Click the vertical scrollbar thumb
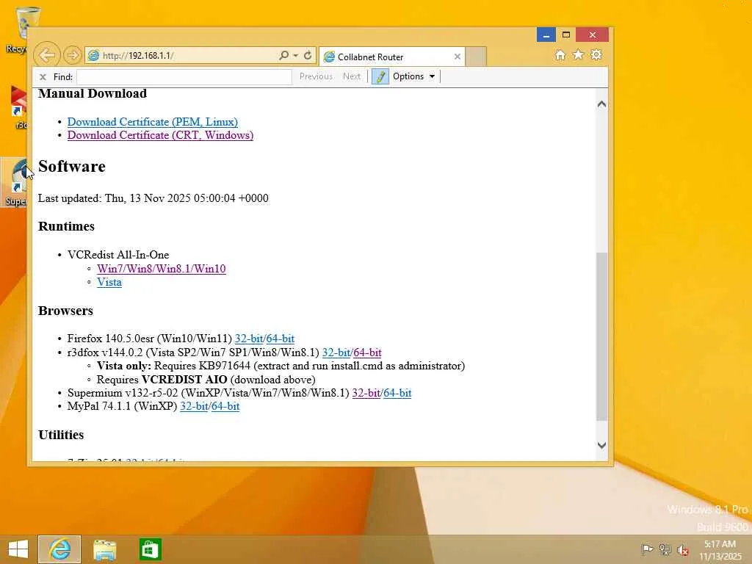The height and width of the screenshot is (564, 752). (x=601, y=336)
